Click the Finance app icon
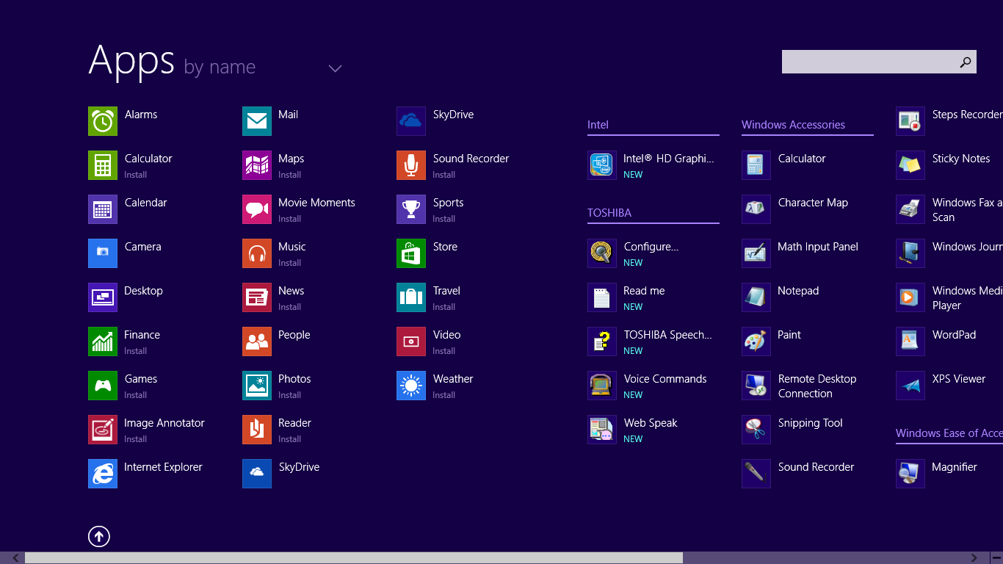Image resolution: width=1003 pixels, height=564 pixels. click(103, 341)
